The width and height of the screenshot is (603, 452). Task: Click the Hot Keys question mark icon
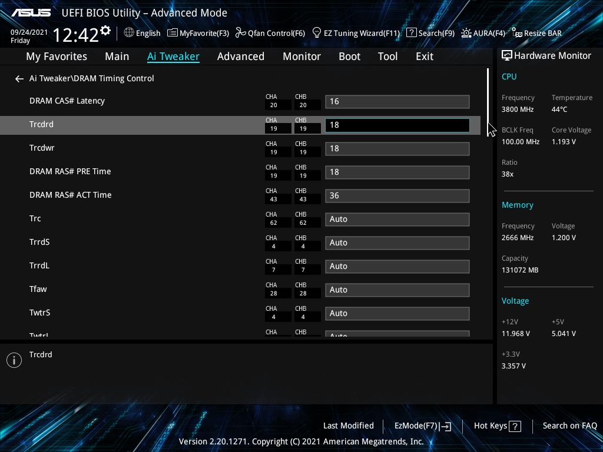pos(515,426)
